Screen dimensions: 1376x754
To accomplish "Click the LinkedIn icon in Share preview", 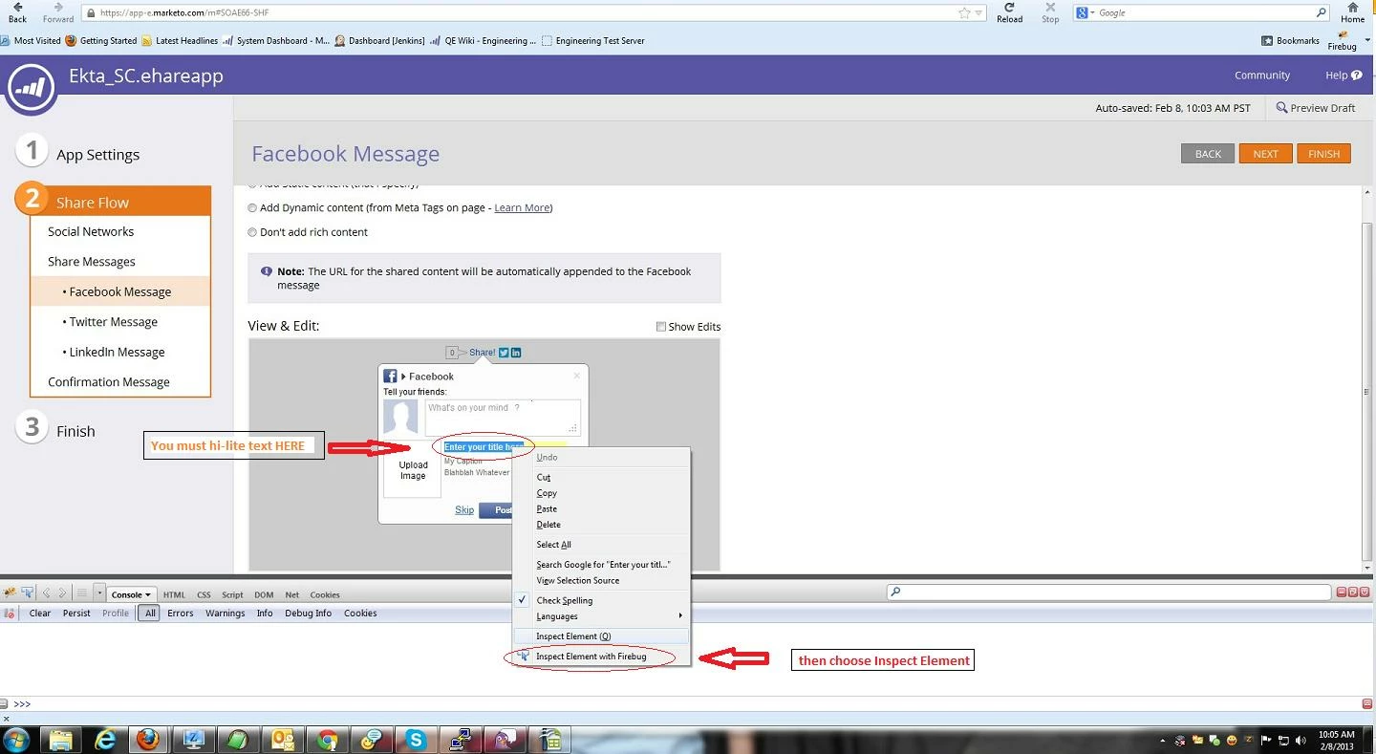I will 516,353.
